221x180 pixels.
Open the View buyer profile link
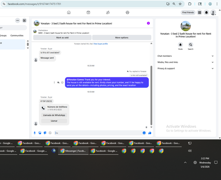pyautogui.click(x=100, y=44)
